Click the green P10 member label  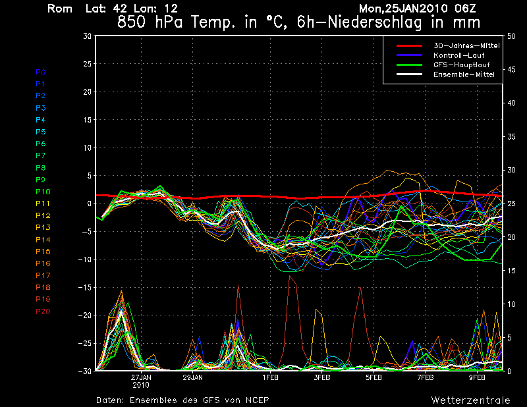42,192
